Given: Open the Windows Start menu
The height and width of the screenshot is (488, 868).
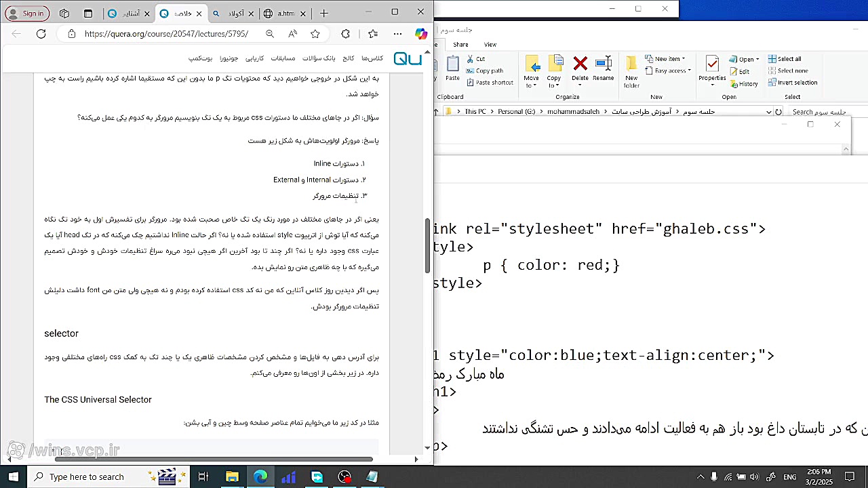Looking at the screenshot, I should coord(14,476).
